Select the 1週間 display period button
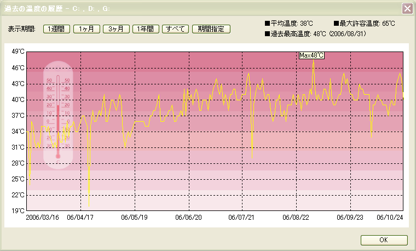 tap(56, 29)
